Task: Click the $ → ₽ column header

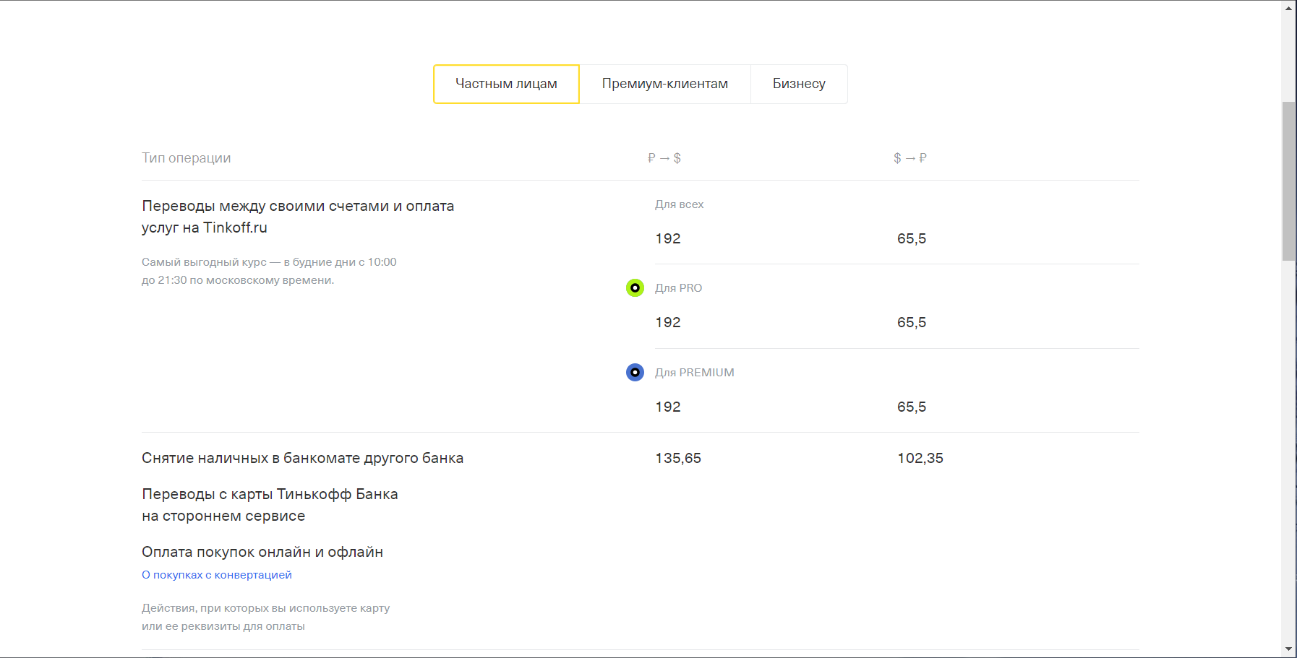Action: click(x=910, y=158)
